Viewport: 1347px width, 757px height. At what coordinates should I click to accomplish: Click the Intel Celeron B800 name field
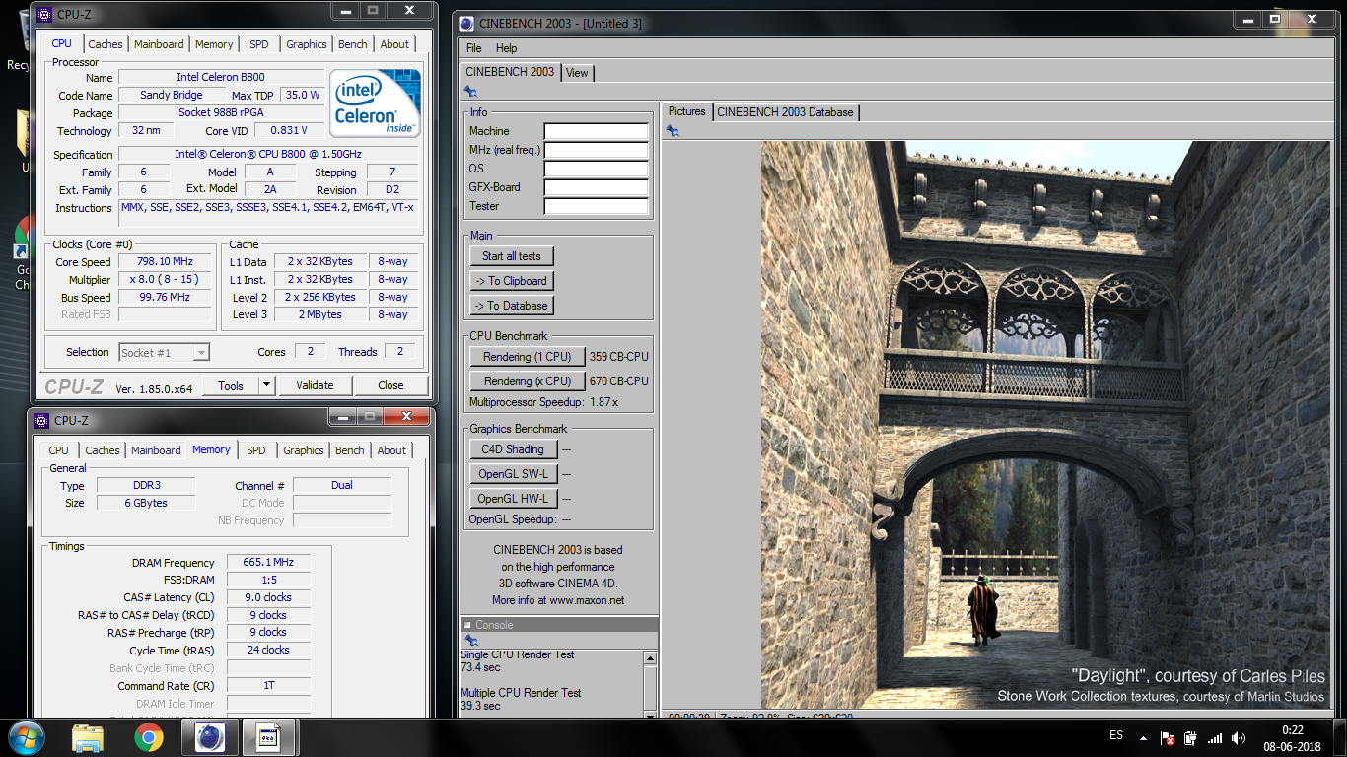221,77
